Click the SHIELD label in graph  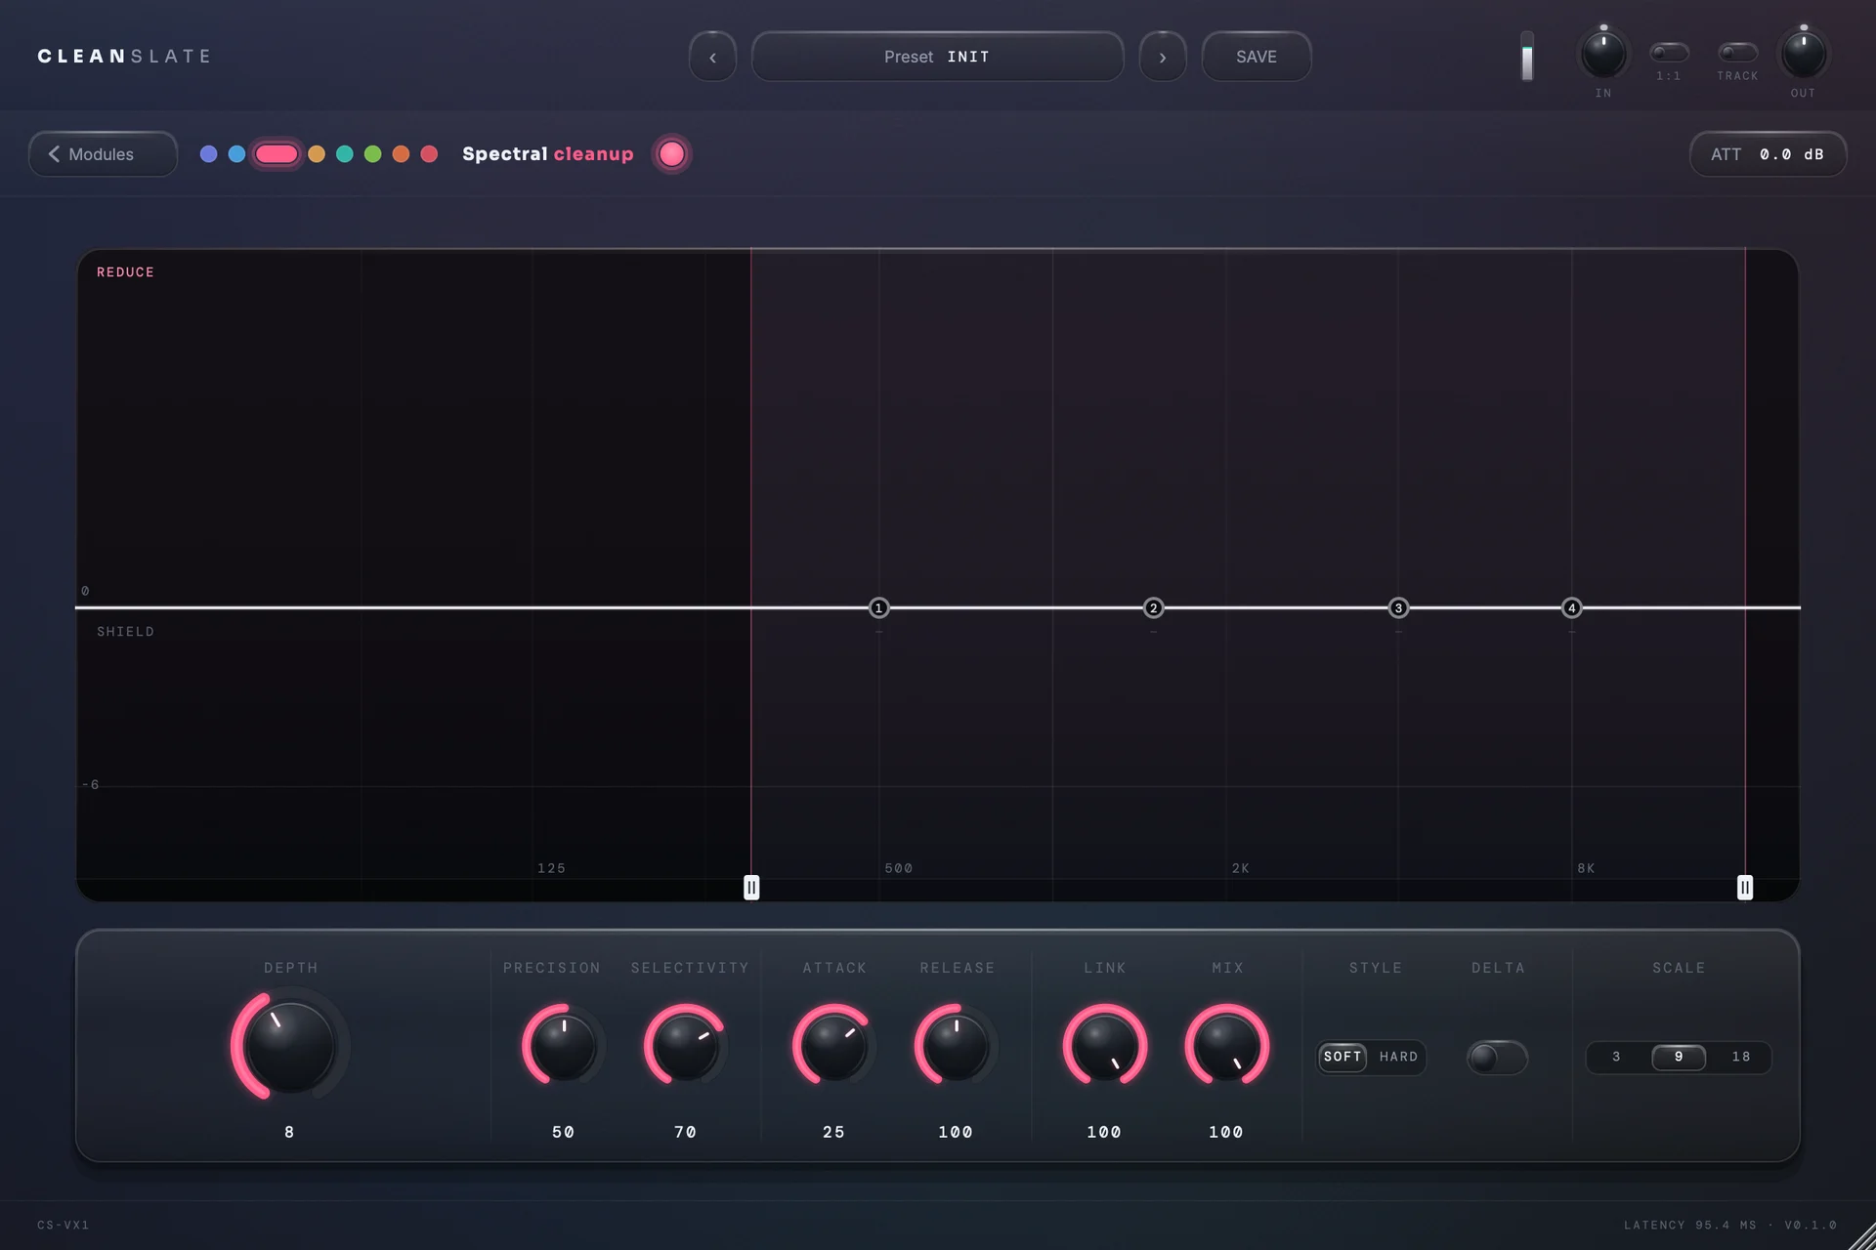point(125,632)
